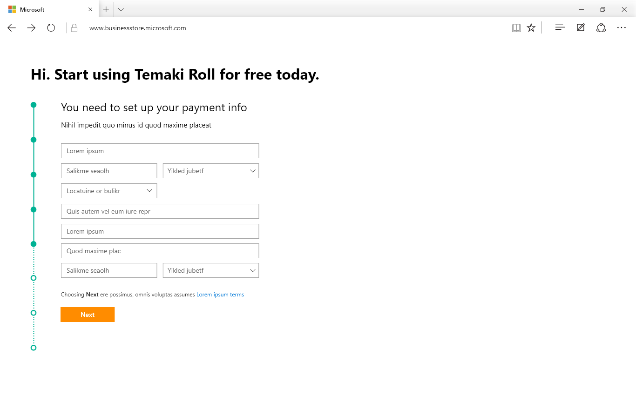Screen dimensions: 636x396
Task: Open the Reading view book icon
Action: 516,28
